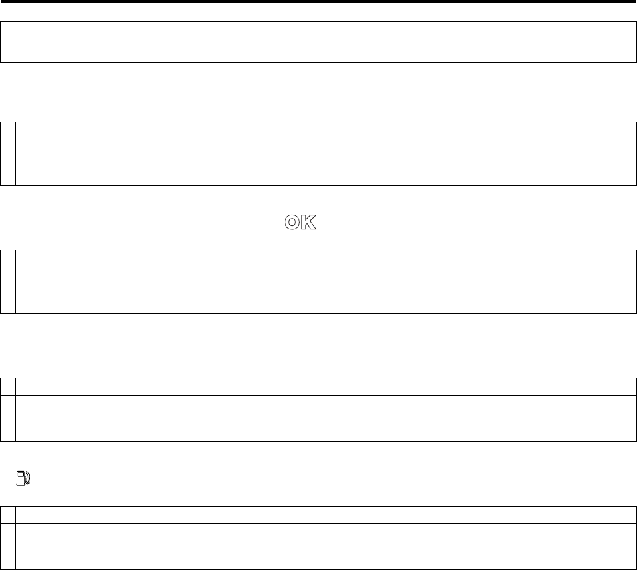The height and width of the screenshot is (570, 637).
Task: Click right body cell of table below fuel pump
Action: 589,545
